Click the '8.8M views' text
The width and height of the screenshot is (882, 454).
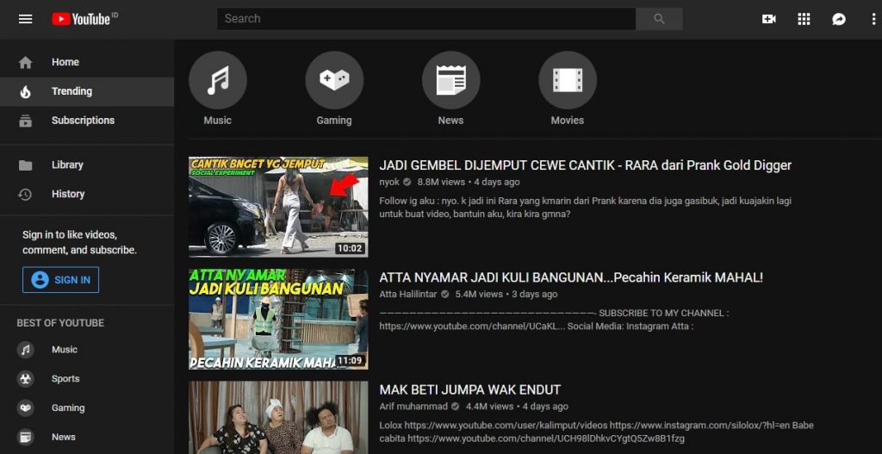(441, 183)
